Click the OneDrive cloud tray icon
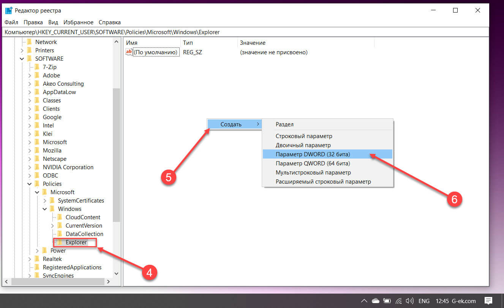Screen dimensions: 504x308 [x=375, y=301]
